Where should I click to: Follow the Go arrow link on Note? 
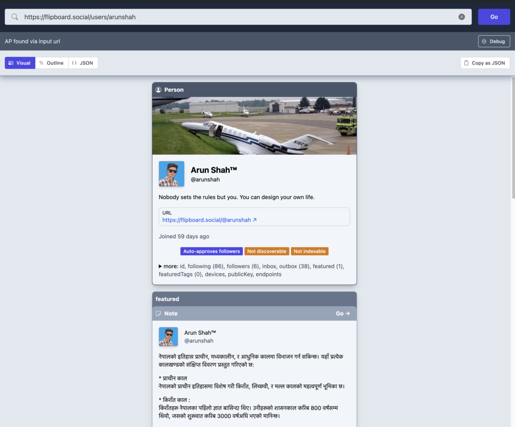pos(342,314)
